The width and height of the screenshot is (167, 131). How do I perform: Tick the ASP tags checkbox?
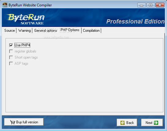click(x=11, y=64)
